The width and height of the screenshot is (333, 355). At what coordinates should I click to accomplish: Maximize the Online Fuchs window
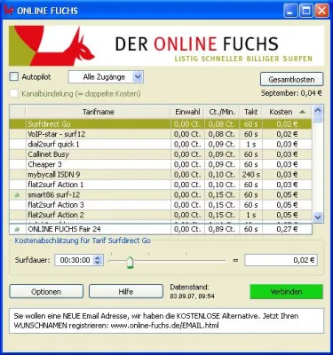(306, 11)
